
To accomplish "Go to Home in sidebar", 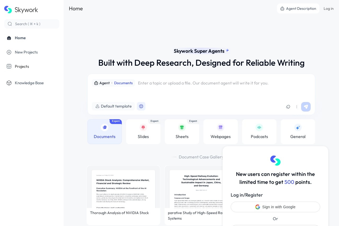I will point(32,38).
